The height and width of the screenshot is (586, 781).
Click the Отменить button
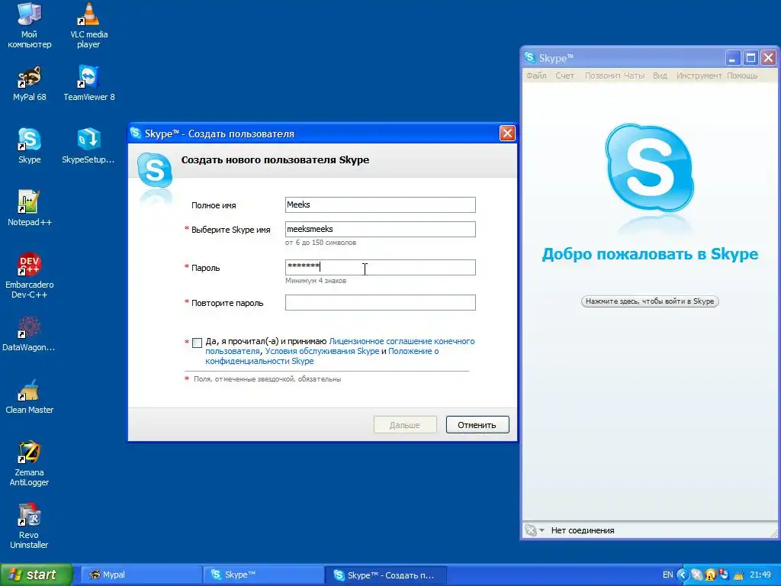click(477, 425)
